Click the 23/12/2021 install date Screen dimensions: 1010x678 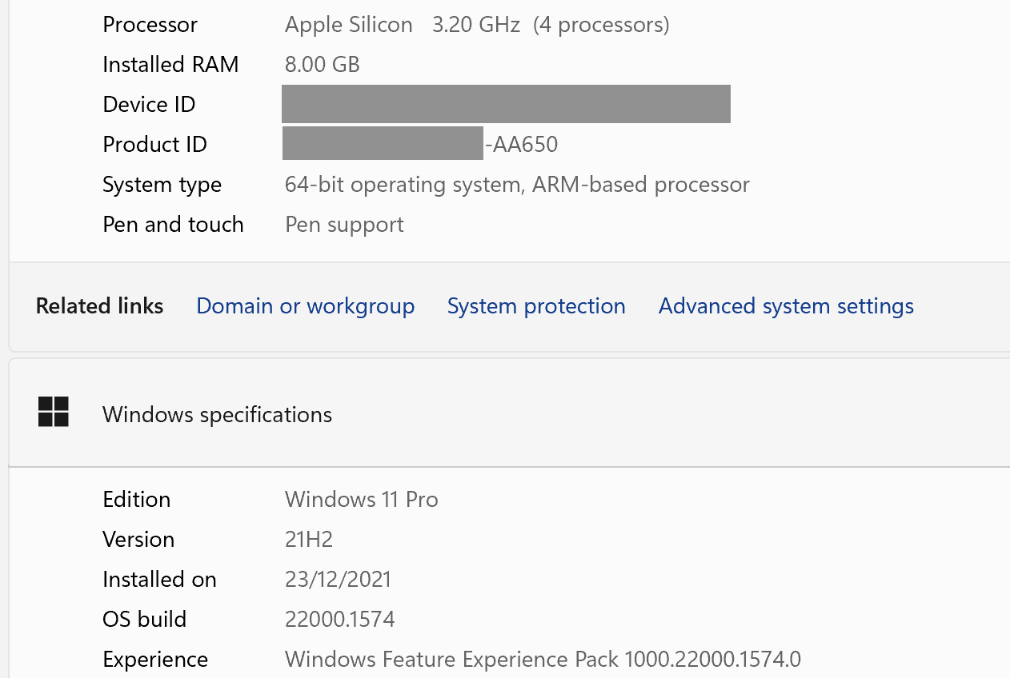coord(338,580)
